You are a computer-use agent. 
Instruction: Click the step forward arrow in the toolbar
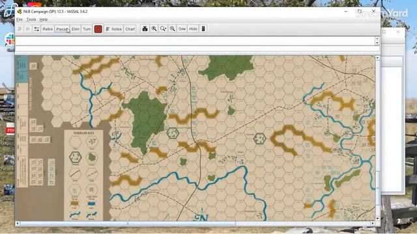(x=27, y=29)
